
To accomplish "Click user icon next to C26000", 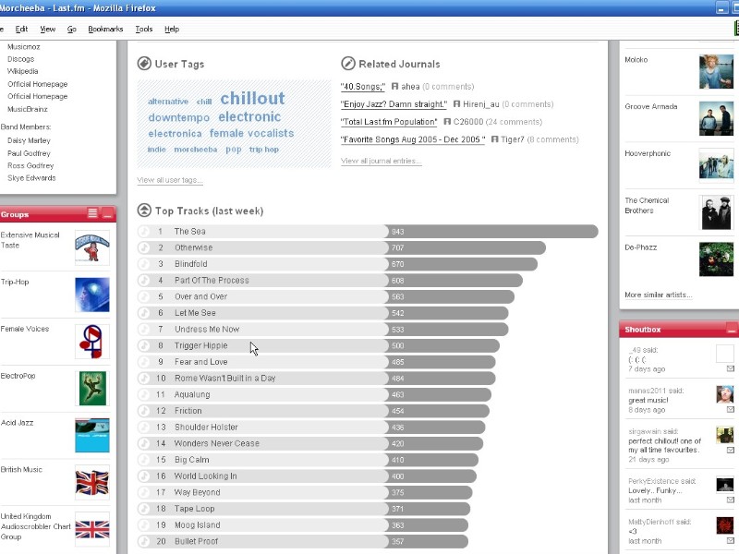I will (x=447, y=122).
